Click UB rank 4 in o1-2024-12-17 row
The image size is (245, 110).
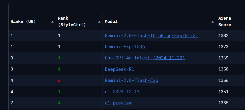12,92
